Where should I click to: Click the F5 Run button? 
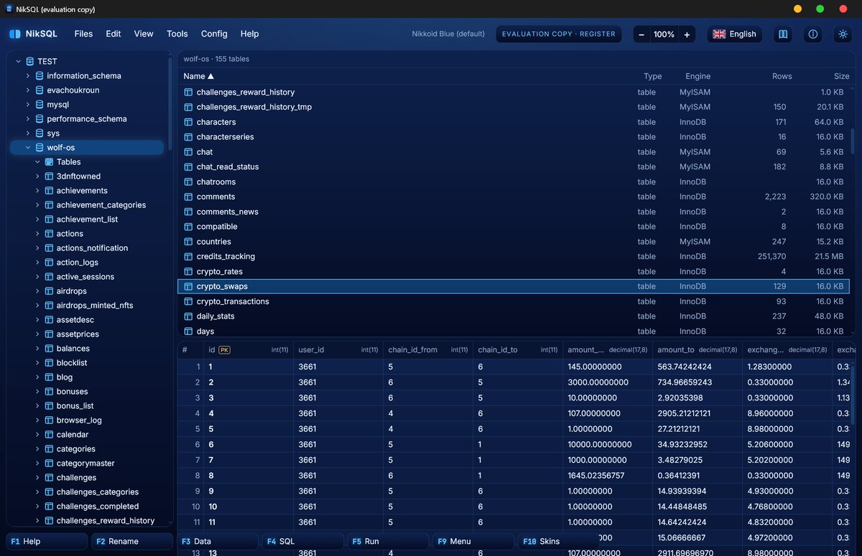click(388, 542)
